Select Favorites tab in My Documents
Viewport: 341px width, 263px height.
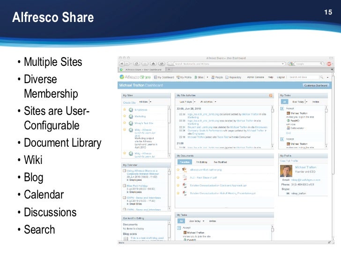[x=185, y=162]
